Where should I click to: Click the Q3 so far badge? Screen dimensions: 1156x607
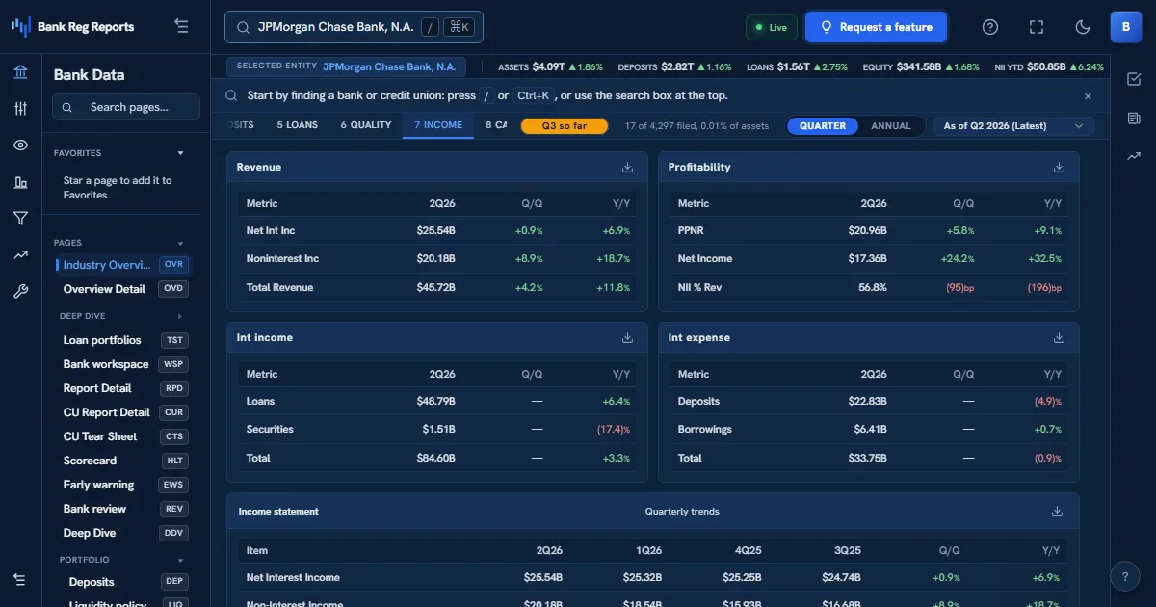(565, 126)
